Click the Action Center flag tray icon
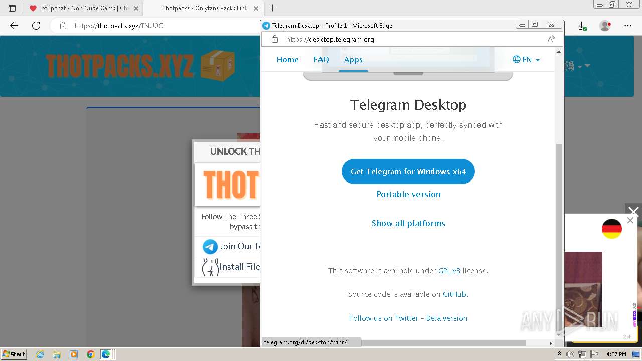 coord(593,354)
